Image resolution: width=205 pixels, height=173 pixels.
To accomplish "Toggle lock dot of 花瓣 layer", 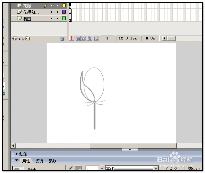I will point(58,5).
